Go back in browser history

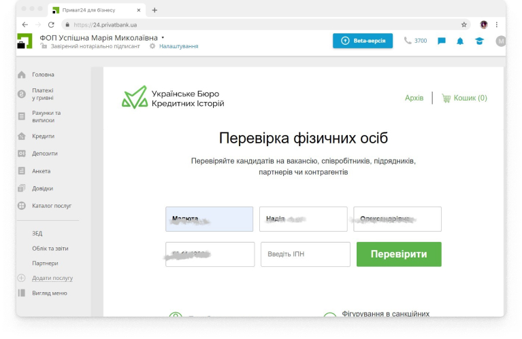click(25, 24)
